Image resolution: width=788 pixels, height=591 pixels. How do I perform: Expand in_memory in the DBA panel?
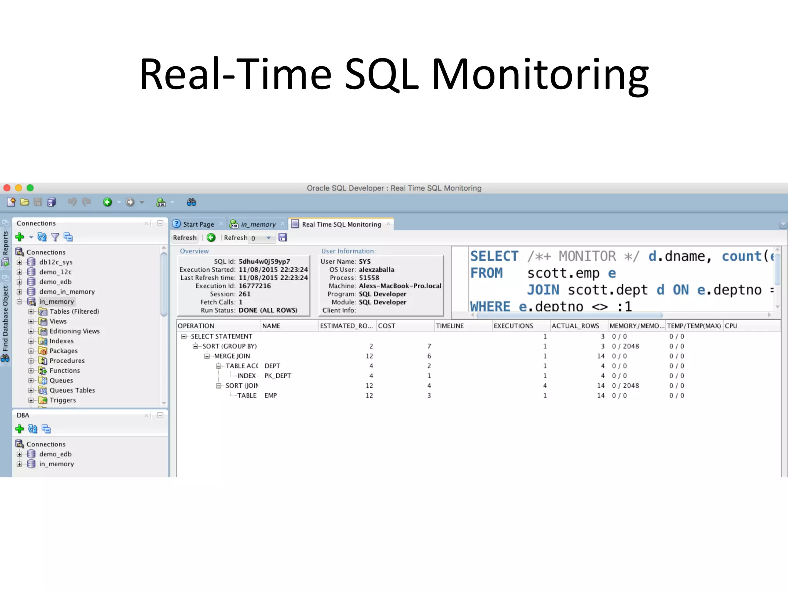[x=19, y=464]
